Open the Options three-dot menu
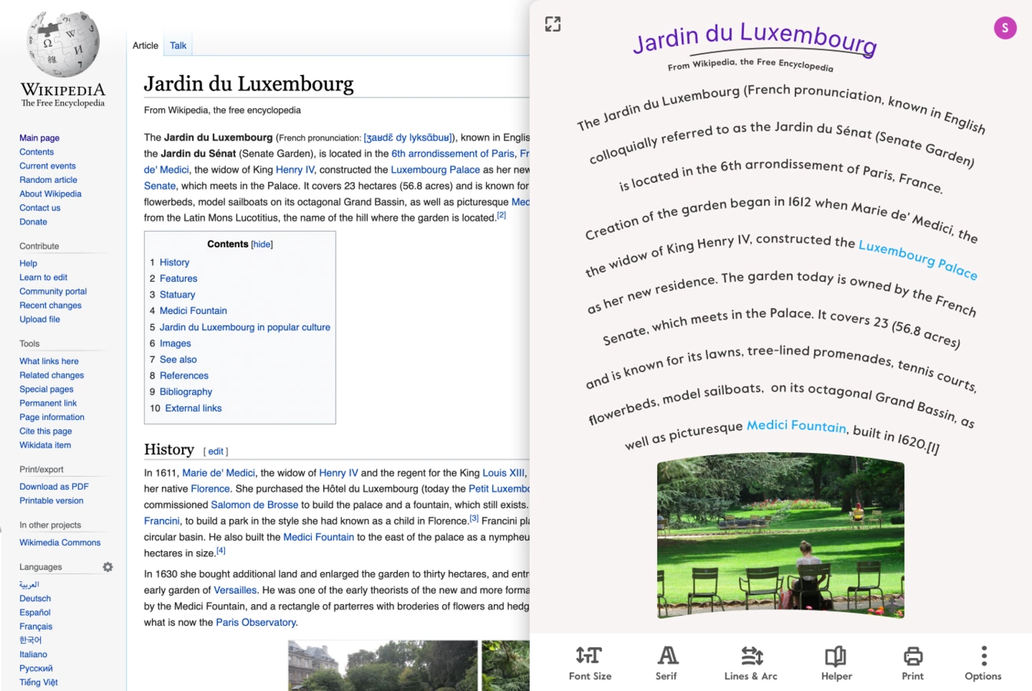The height and width of the screenshot is (691, 1032). click(984, 663)
